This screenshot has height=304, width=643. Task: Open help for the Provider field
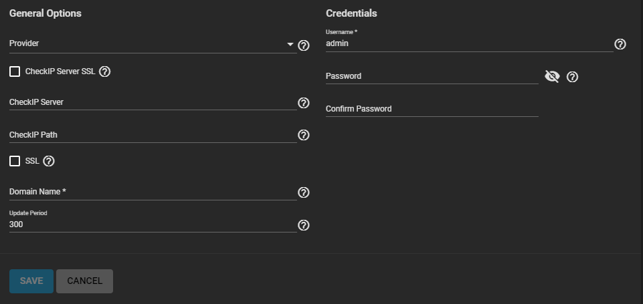coord(304,45)
